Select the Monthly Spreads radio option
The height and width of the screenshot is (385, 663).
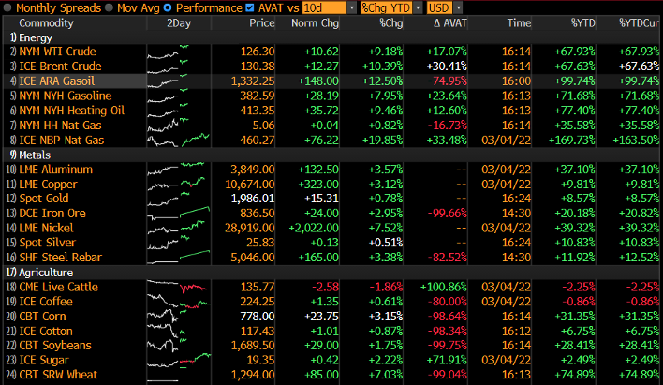[9, 7]
